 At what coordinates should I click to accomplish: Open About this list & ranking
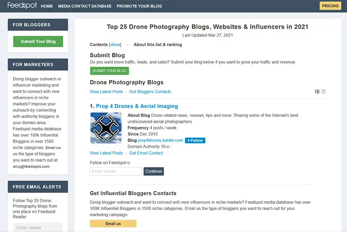[x=158, y=45]
